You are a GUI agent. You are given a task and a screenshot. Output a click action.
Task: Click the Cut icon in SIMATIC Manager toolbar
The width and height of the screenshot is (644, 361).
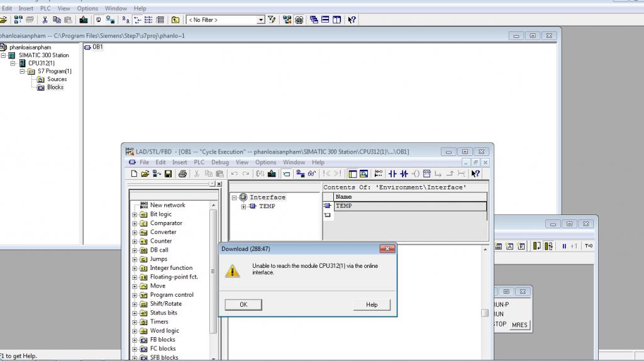pyautogui.click(x=45, y=19)
